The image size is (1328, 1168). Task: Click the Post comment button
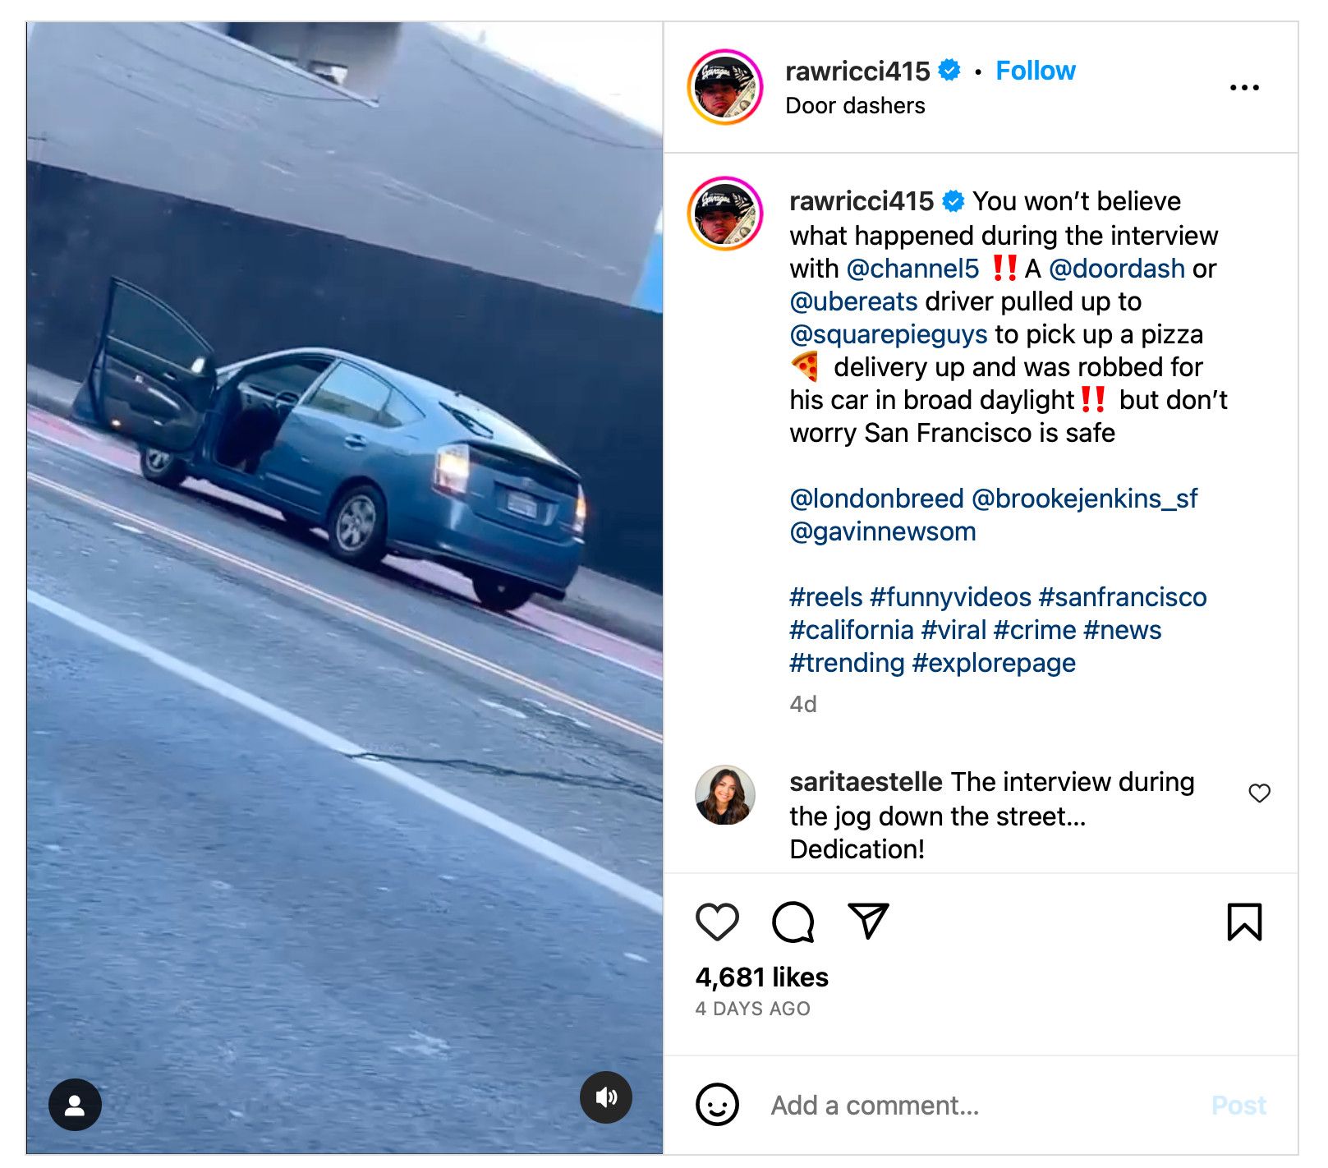point(1238,1106)
